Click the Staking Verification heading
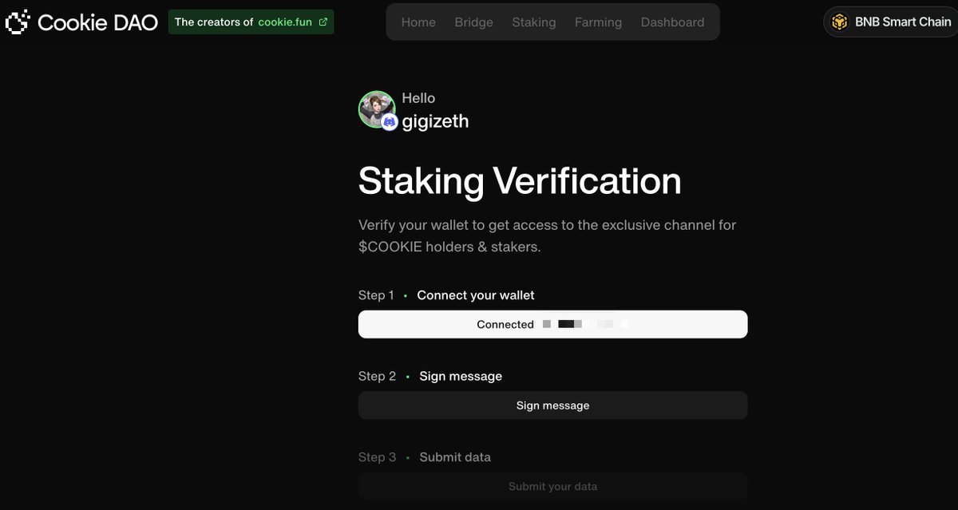The height and width of the screenshot is (510, 958). click(x=520, y=180)
